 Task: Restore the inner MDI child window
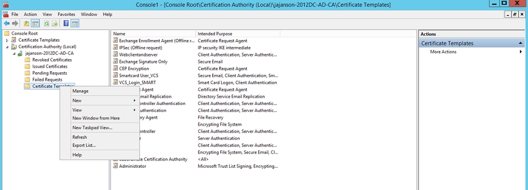point(514,14)
